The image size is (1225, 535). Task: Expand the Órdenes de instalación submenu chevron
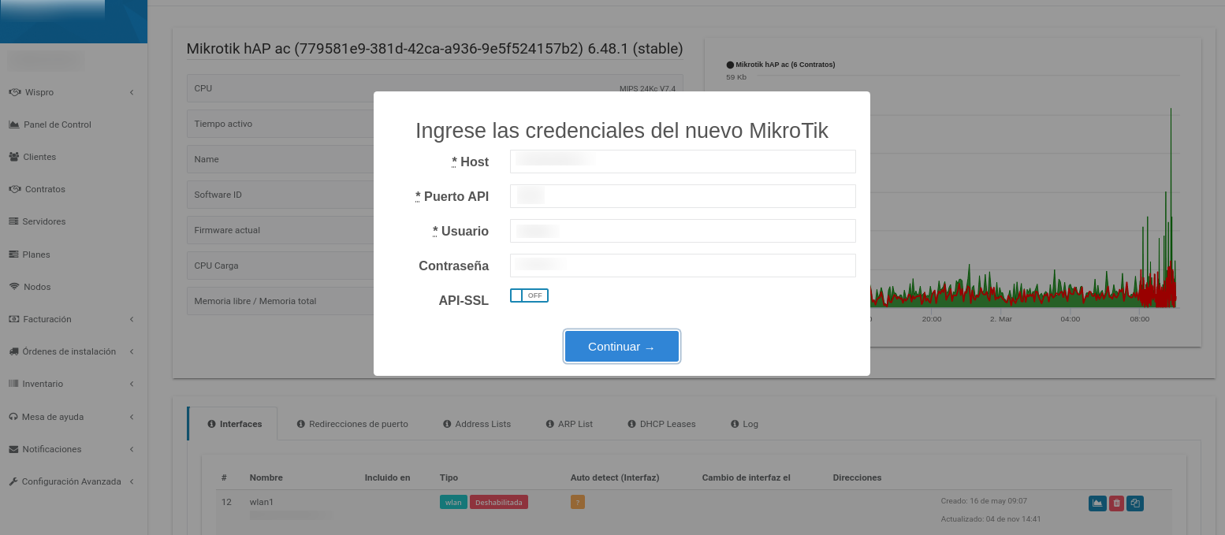132,351
